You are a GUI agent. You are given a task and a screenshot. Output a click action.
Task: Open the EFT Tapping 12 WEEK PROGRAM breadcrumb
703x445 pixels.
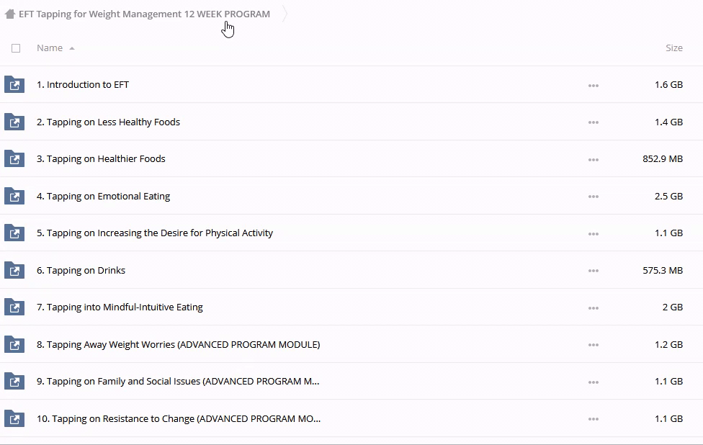pos(144,14)
